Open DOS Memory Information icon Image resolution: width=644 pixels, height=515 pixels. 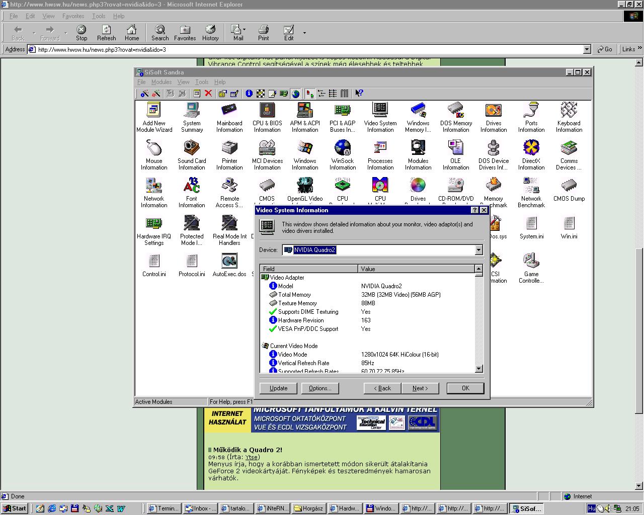point(456,117)
